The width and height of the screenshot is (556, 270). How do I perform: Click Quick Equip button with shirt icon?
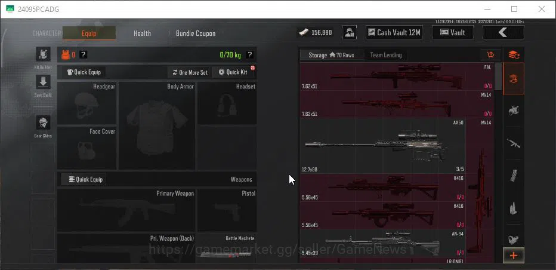pos(84,72)
